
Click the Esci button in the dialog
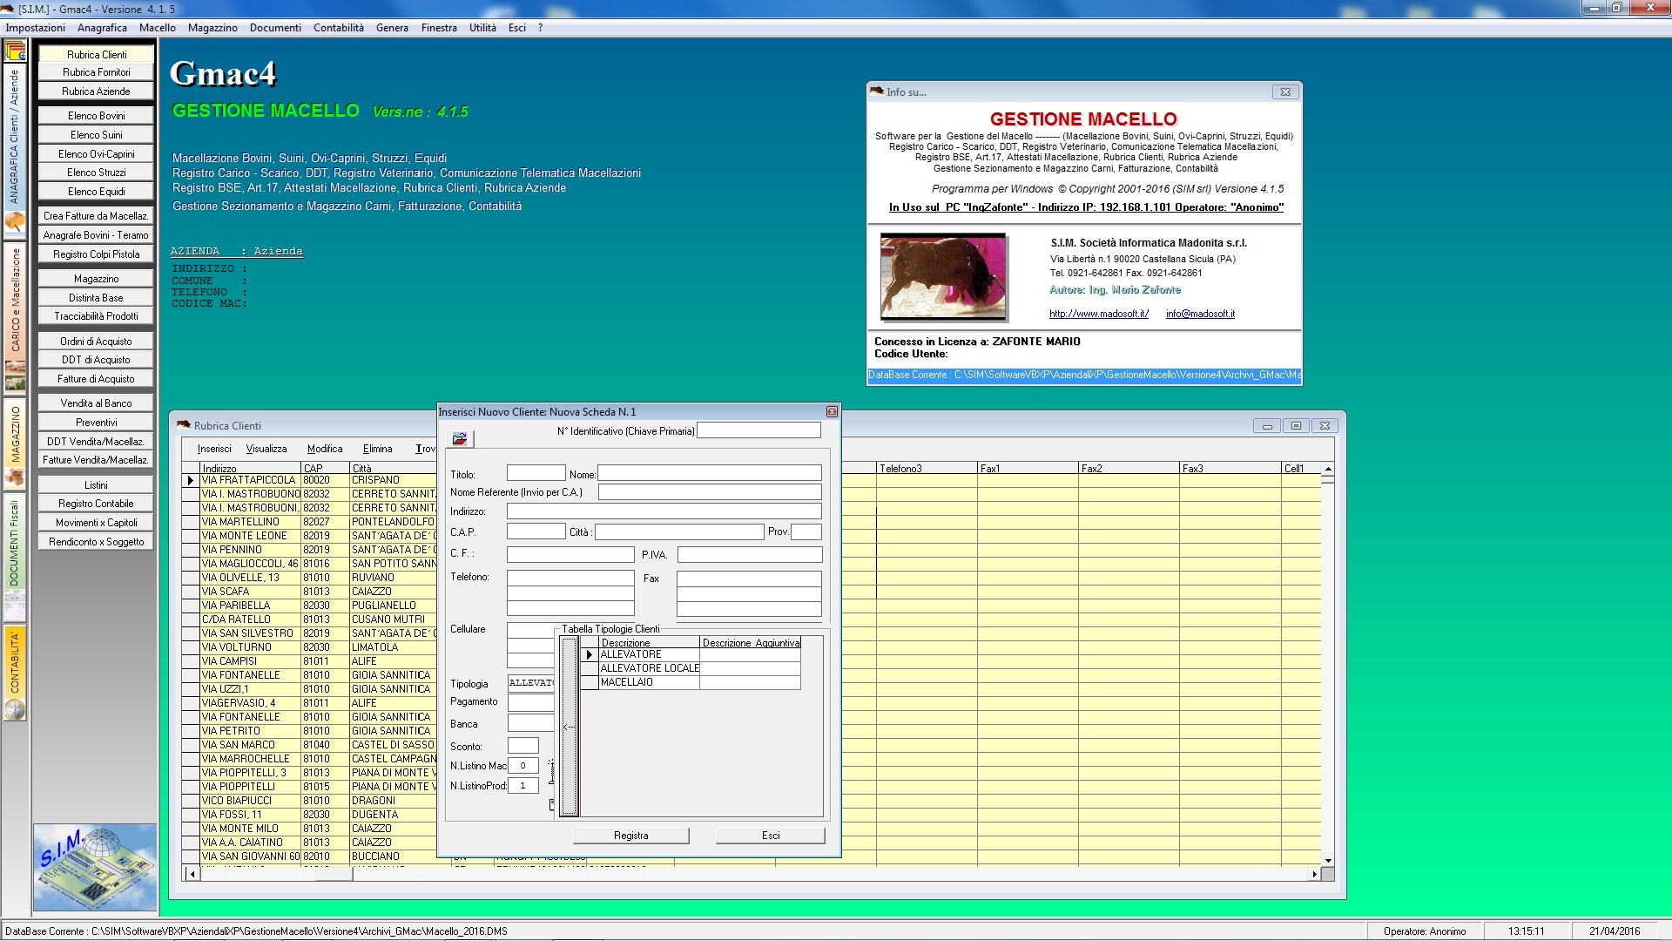pyautogui.click(x=771, y=836)
